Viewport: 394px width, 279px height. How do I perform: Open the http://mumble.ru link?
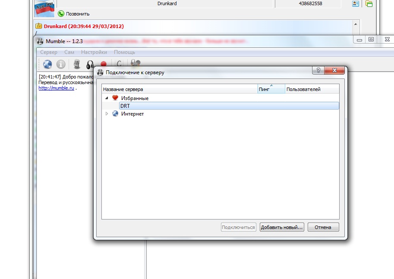coord(56,88)
